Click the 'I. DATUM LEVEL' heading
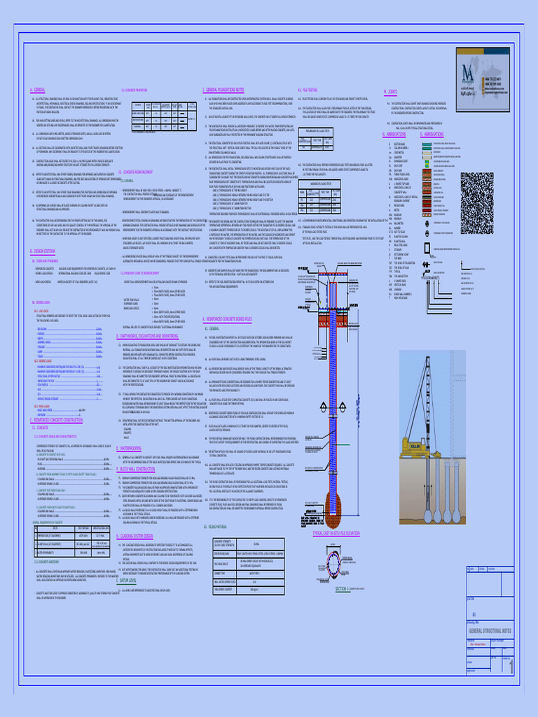Viewport: 538px width, 717px height. pos(126,580)
